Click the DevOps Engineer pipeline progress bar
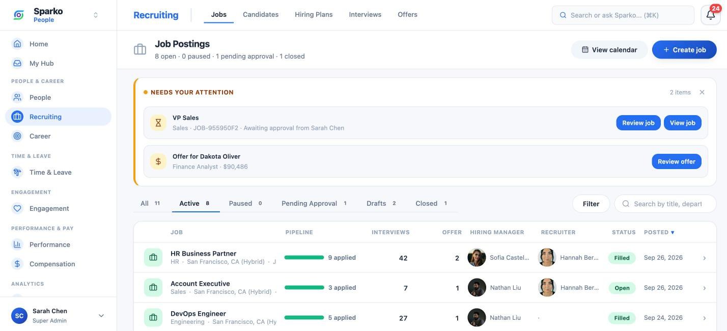 pos(304,318)
